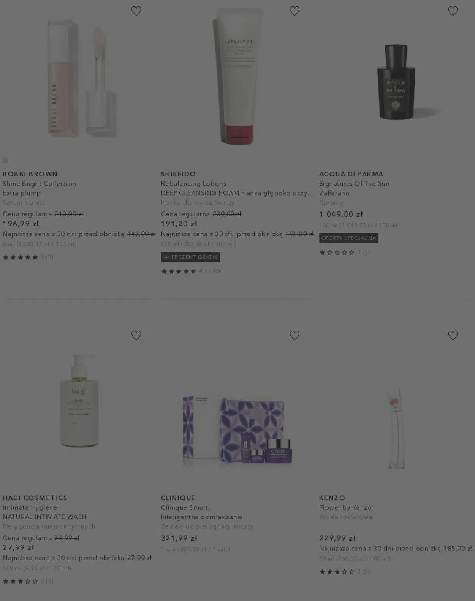Open the Clinique gift set image
Viewport: 475px width, 601px height.
tap(237, 430)
